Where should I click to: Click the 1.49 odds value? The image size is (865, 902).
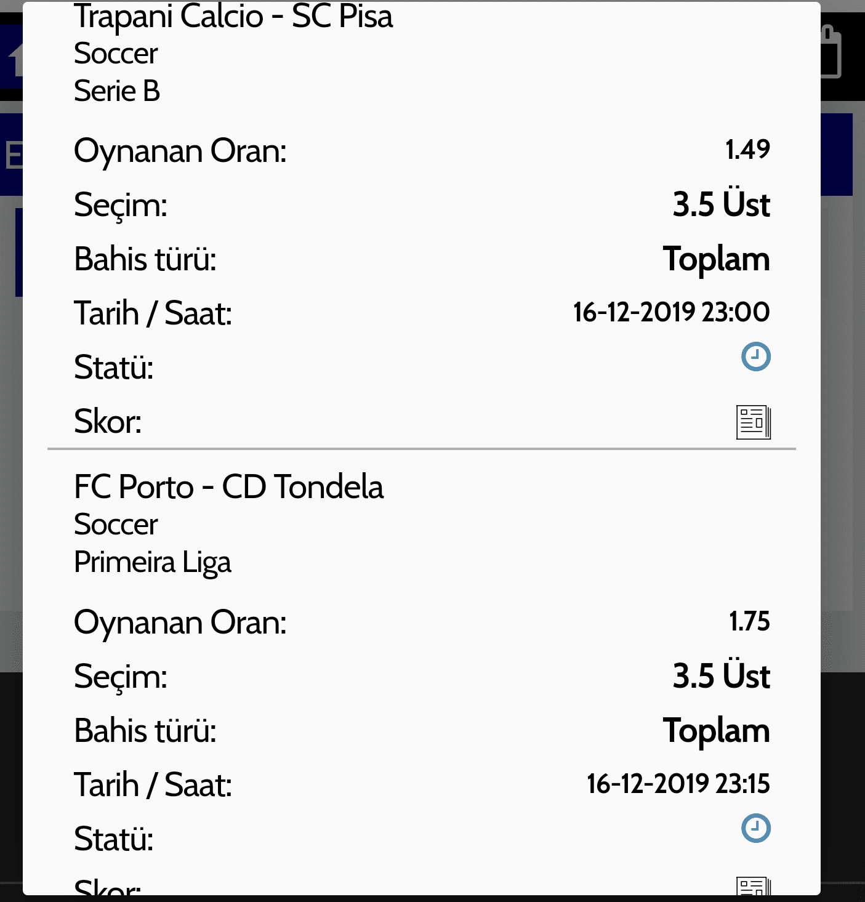tap(747, 150)
